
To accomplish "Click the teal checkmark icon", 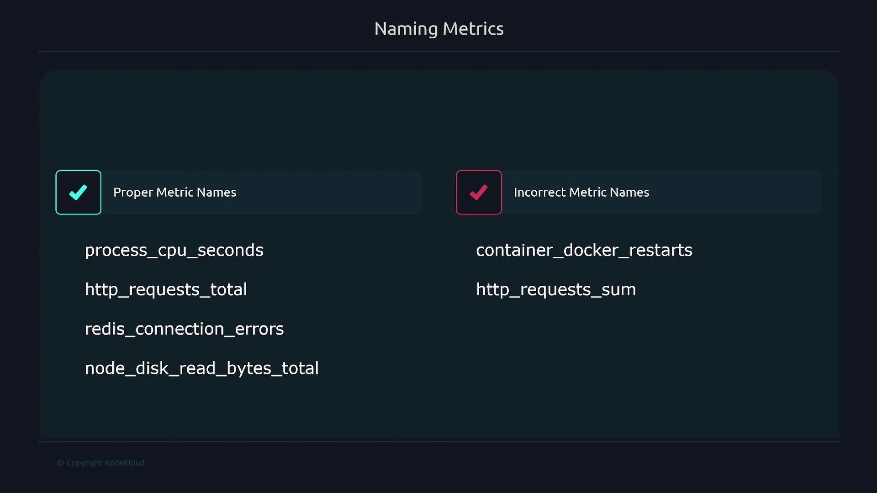I will tap(78, 192).
